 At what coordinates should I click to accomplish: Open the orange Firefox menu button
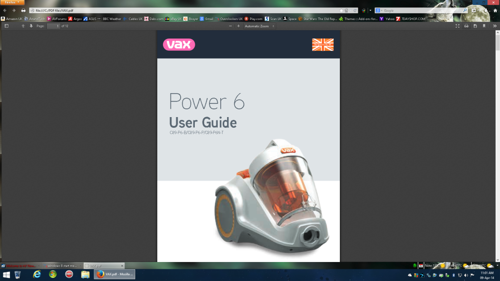coord(12,2)
